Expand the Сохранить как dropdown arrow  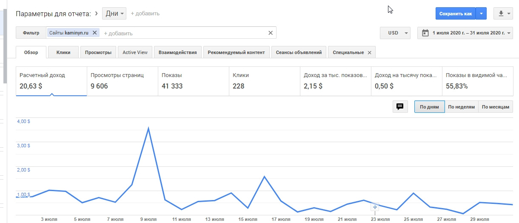pyautogui.click(x=481, y=14)
